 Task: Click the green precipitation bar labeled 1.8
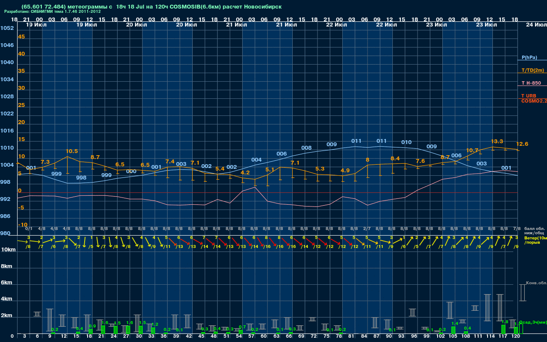(x=503, y=329)
